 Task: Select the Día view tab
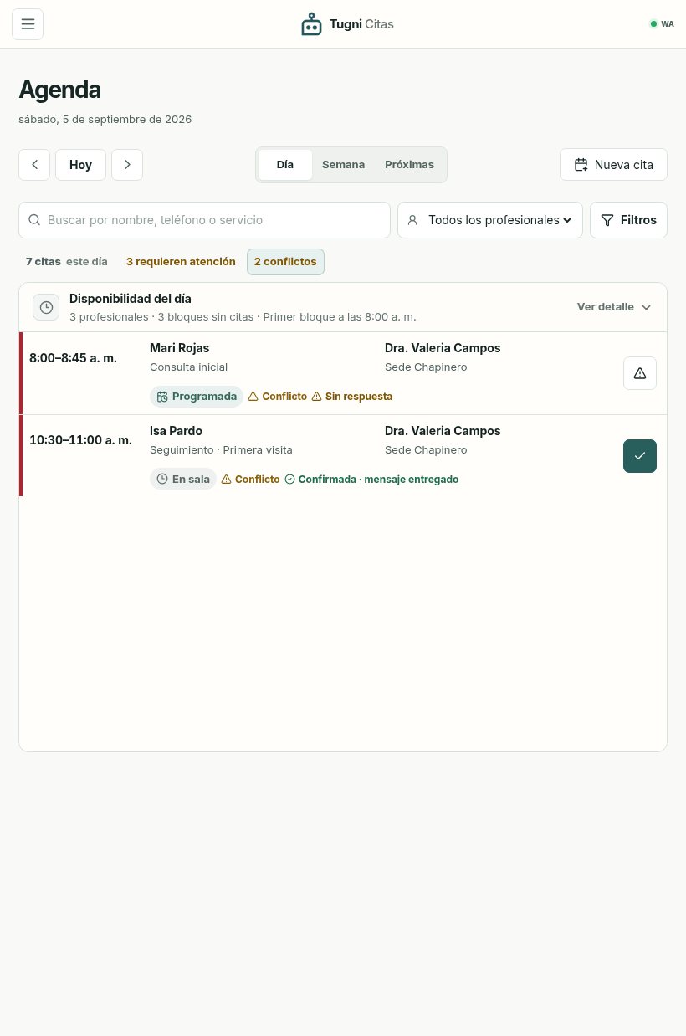click(285, 165)
